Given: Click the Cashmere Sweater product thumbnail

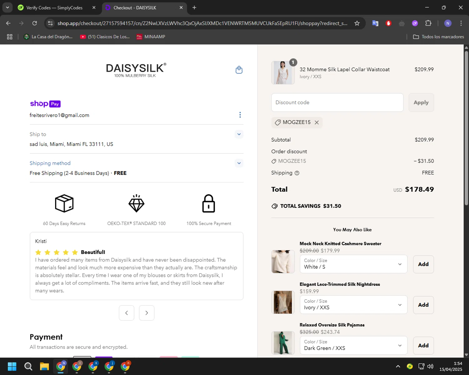Looking at the screenshot, I should 283,262.
